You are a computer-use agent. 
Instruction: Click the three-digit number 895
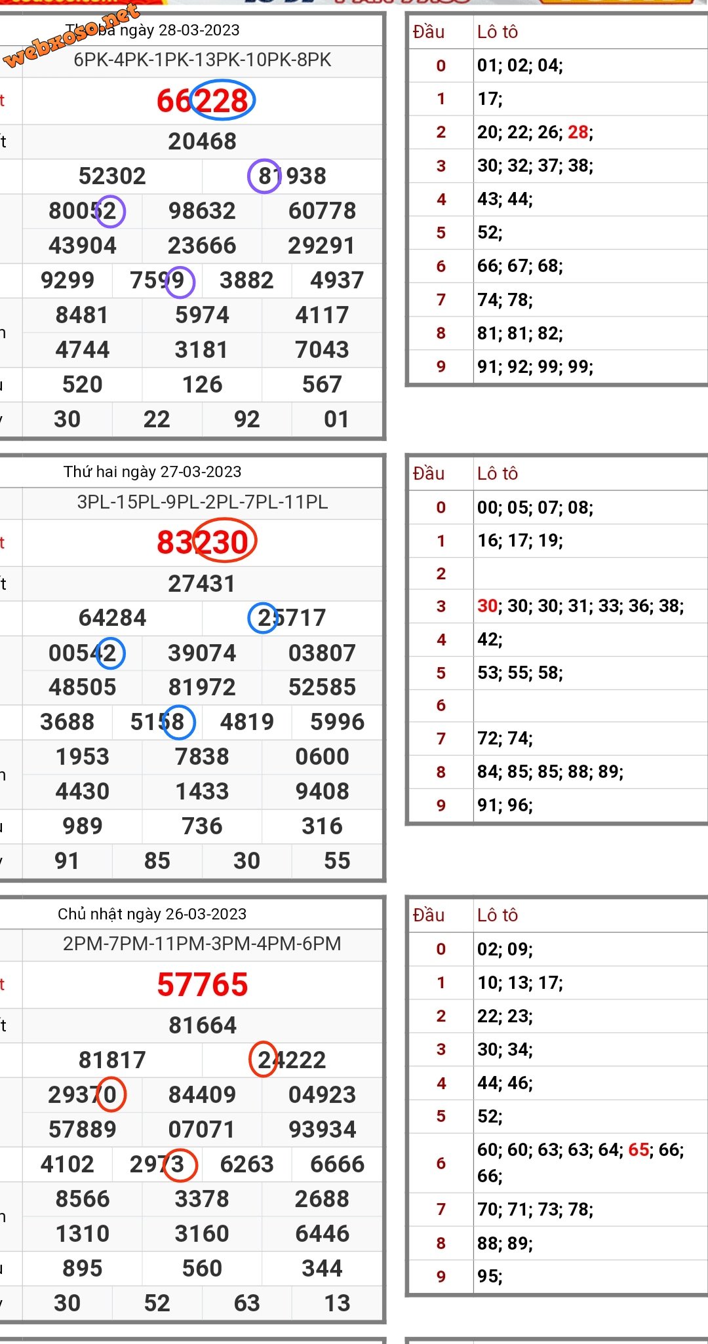[83, 1269]
